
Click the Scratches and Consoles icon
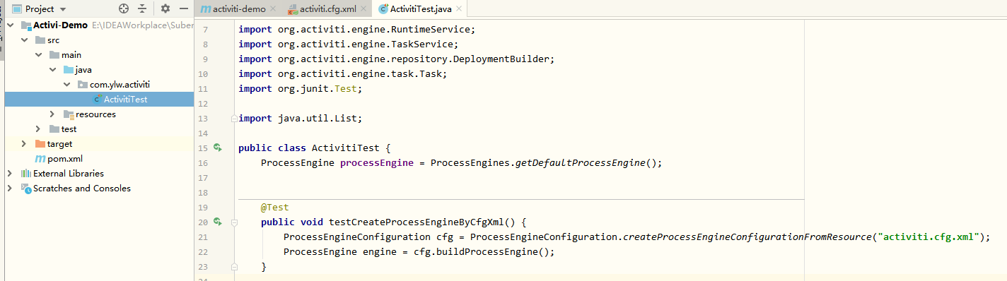(x=25, y=189)
